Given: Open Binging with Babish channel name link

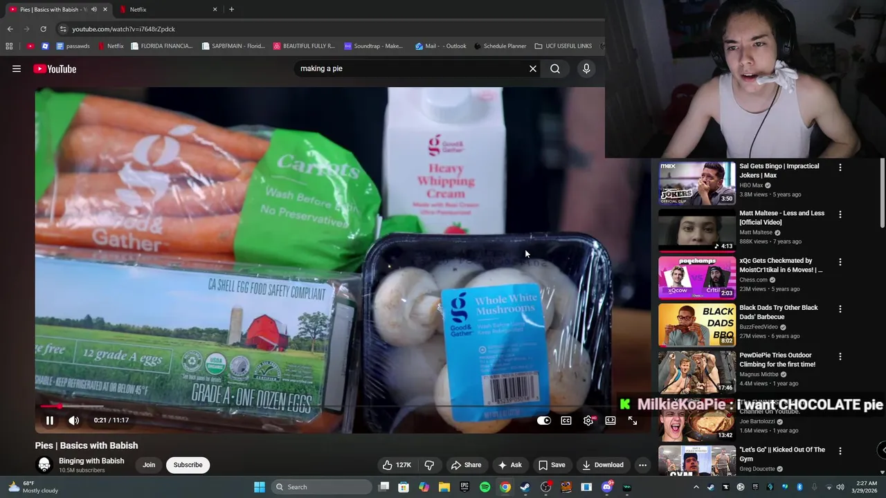Looking at the screenshot, I should [x=91, y=461].
